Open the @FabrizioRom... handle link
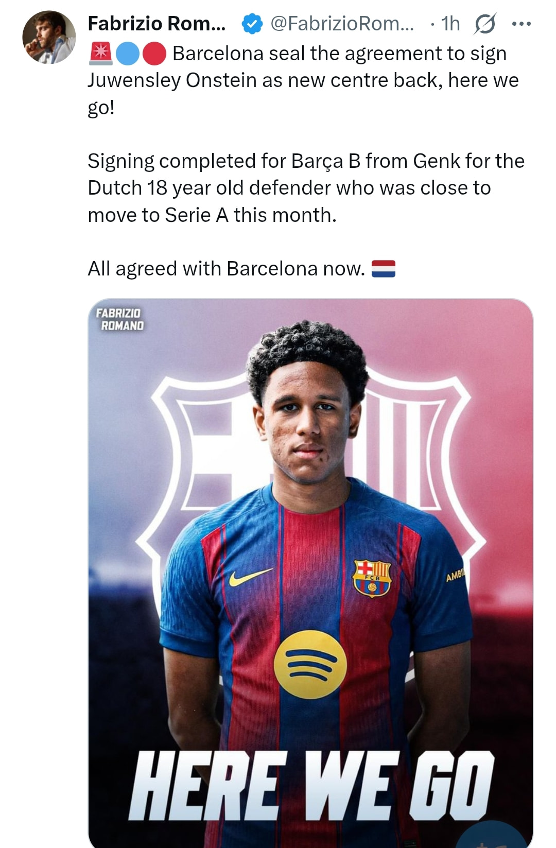This screenshot has height=848, width=556. [342, 24]
